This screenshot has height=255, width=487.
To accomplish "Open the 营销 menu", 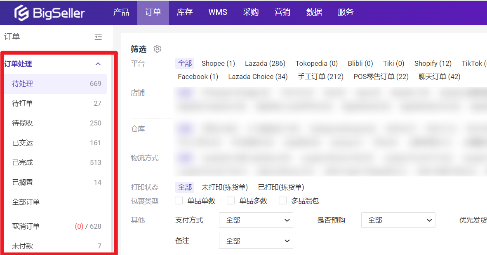I will (x=282, y=12).
